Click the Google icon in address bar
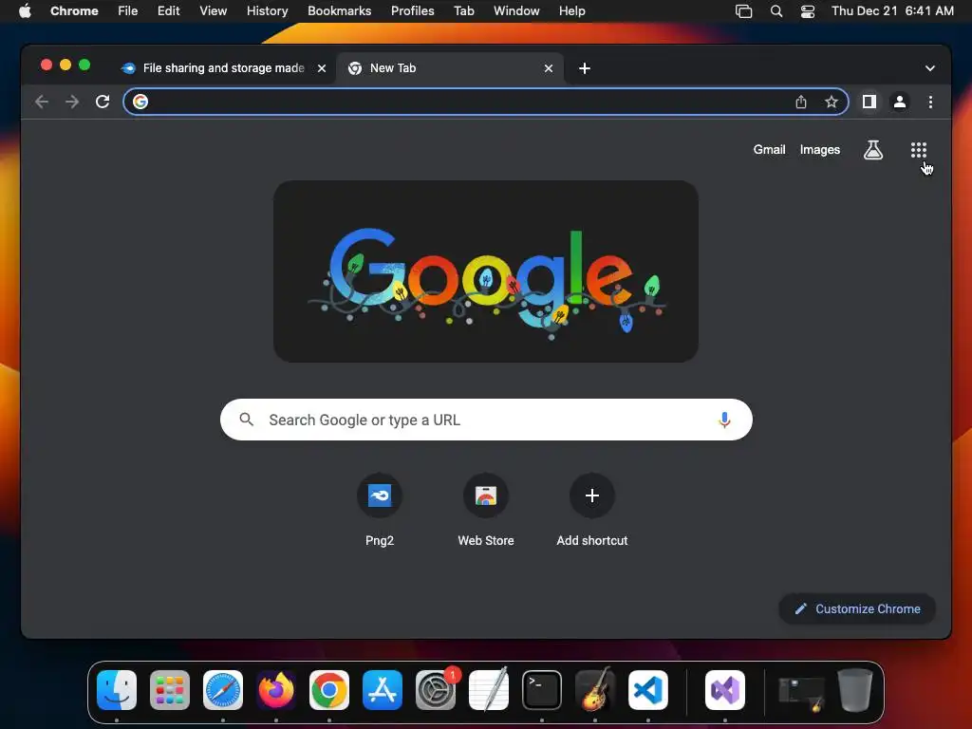Image resolution: width=972 pixels, height=729 pixels. 140,102
